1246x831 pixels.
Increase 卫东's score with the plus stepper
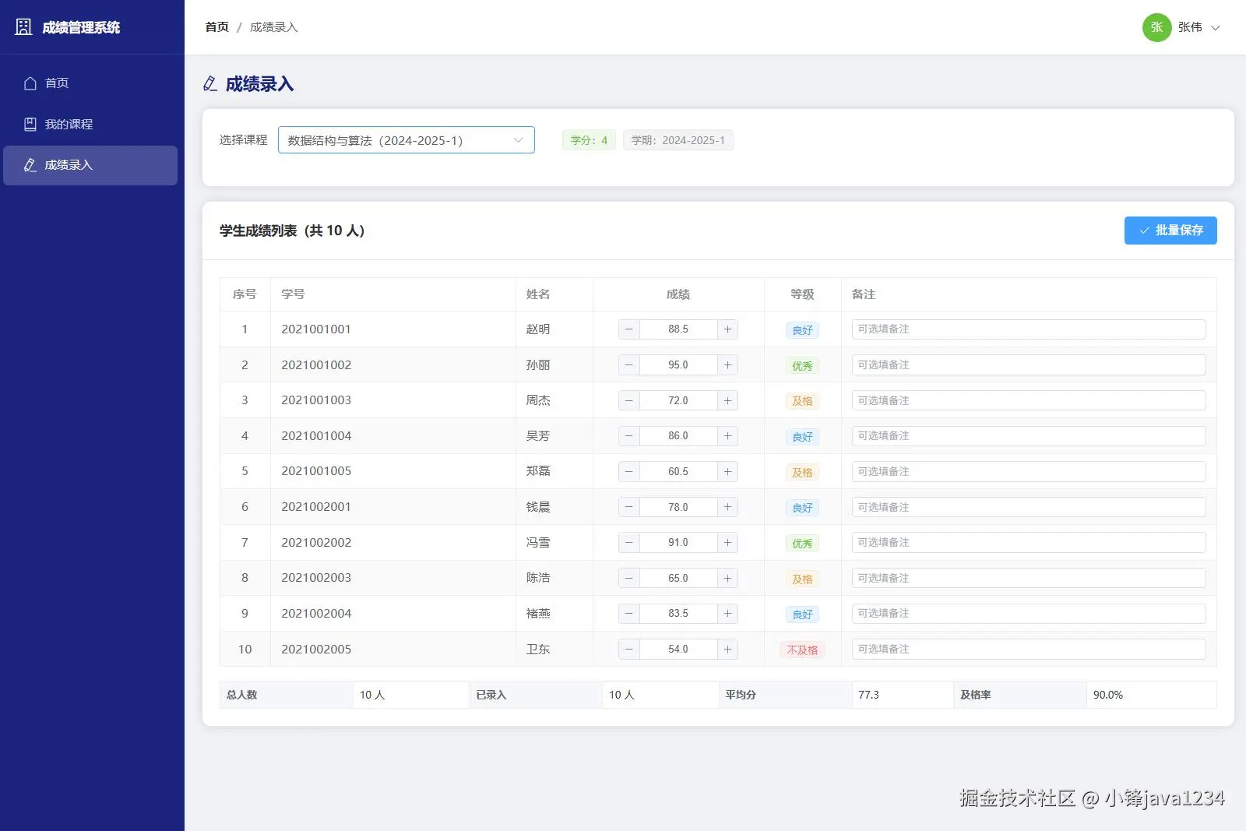click(727, 649)
